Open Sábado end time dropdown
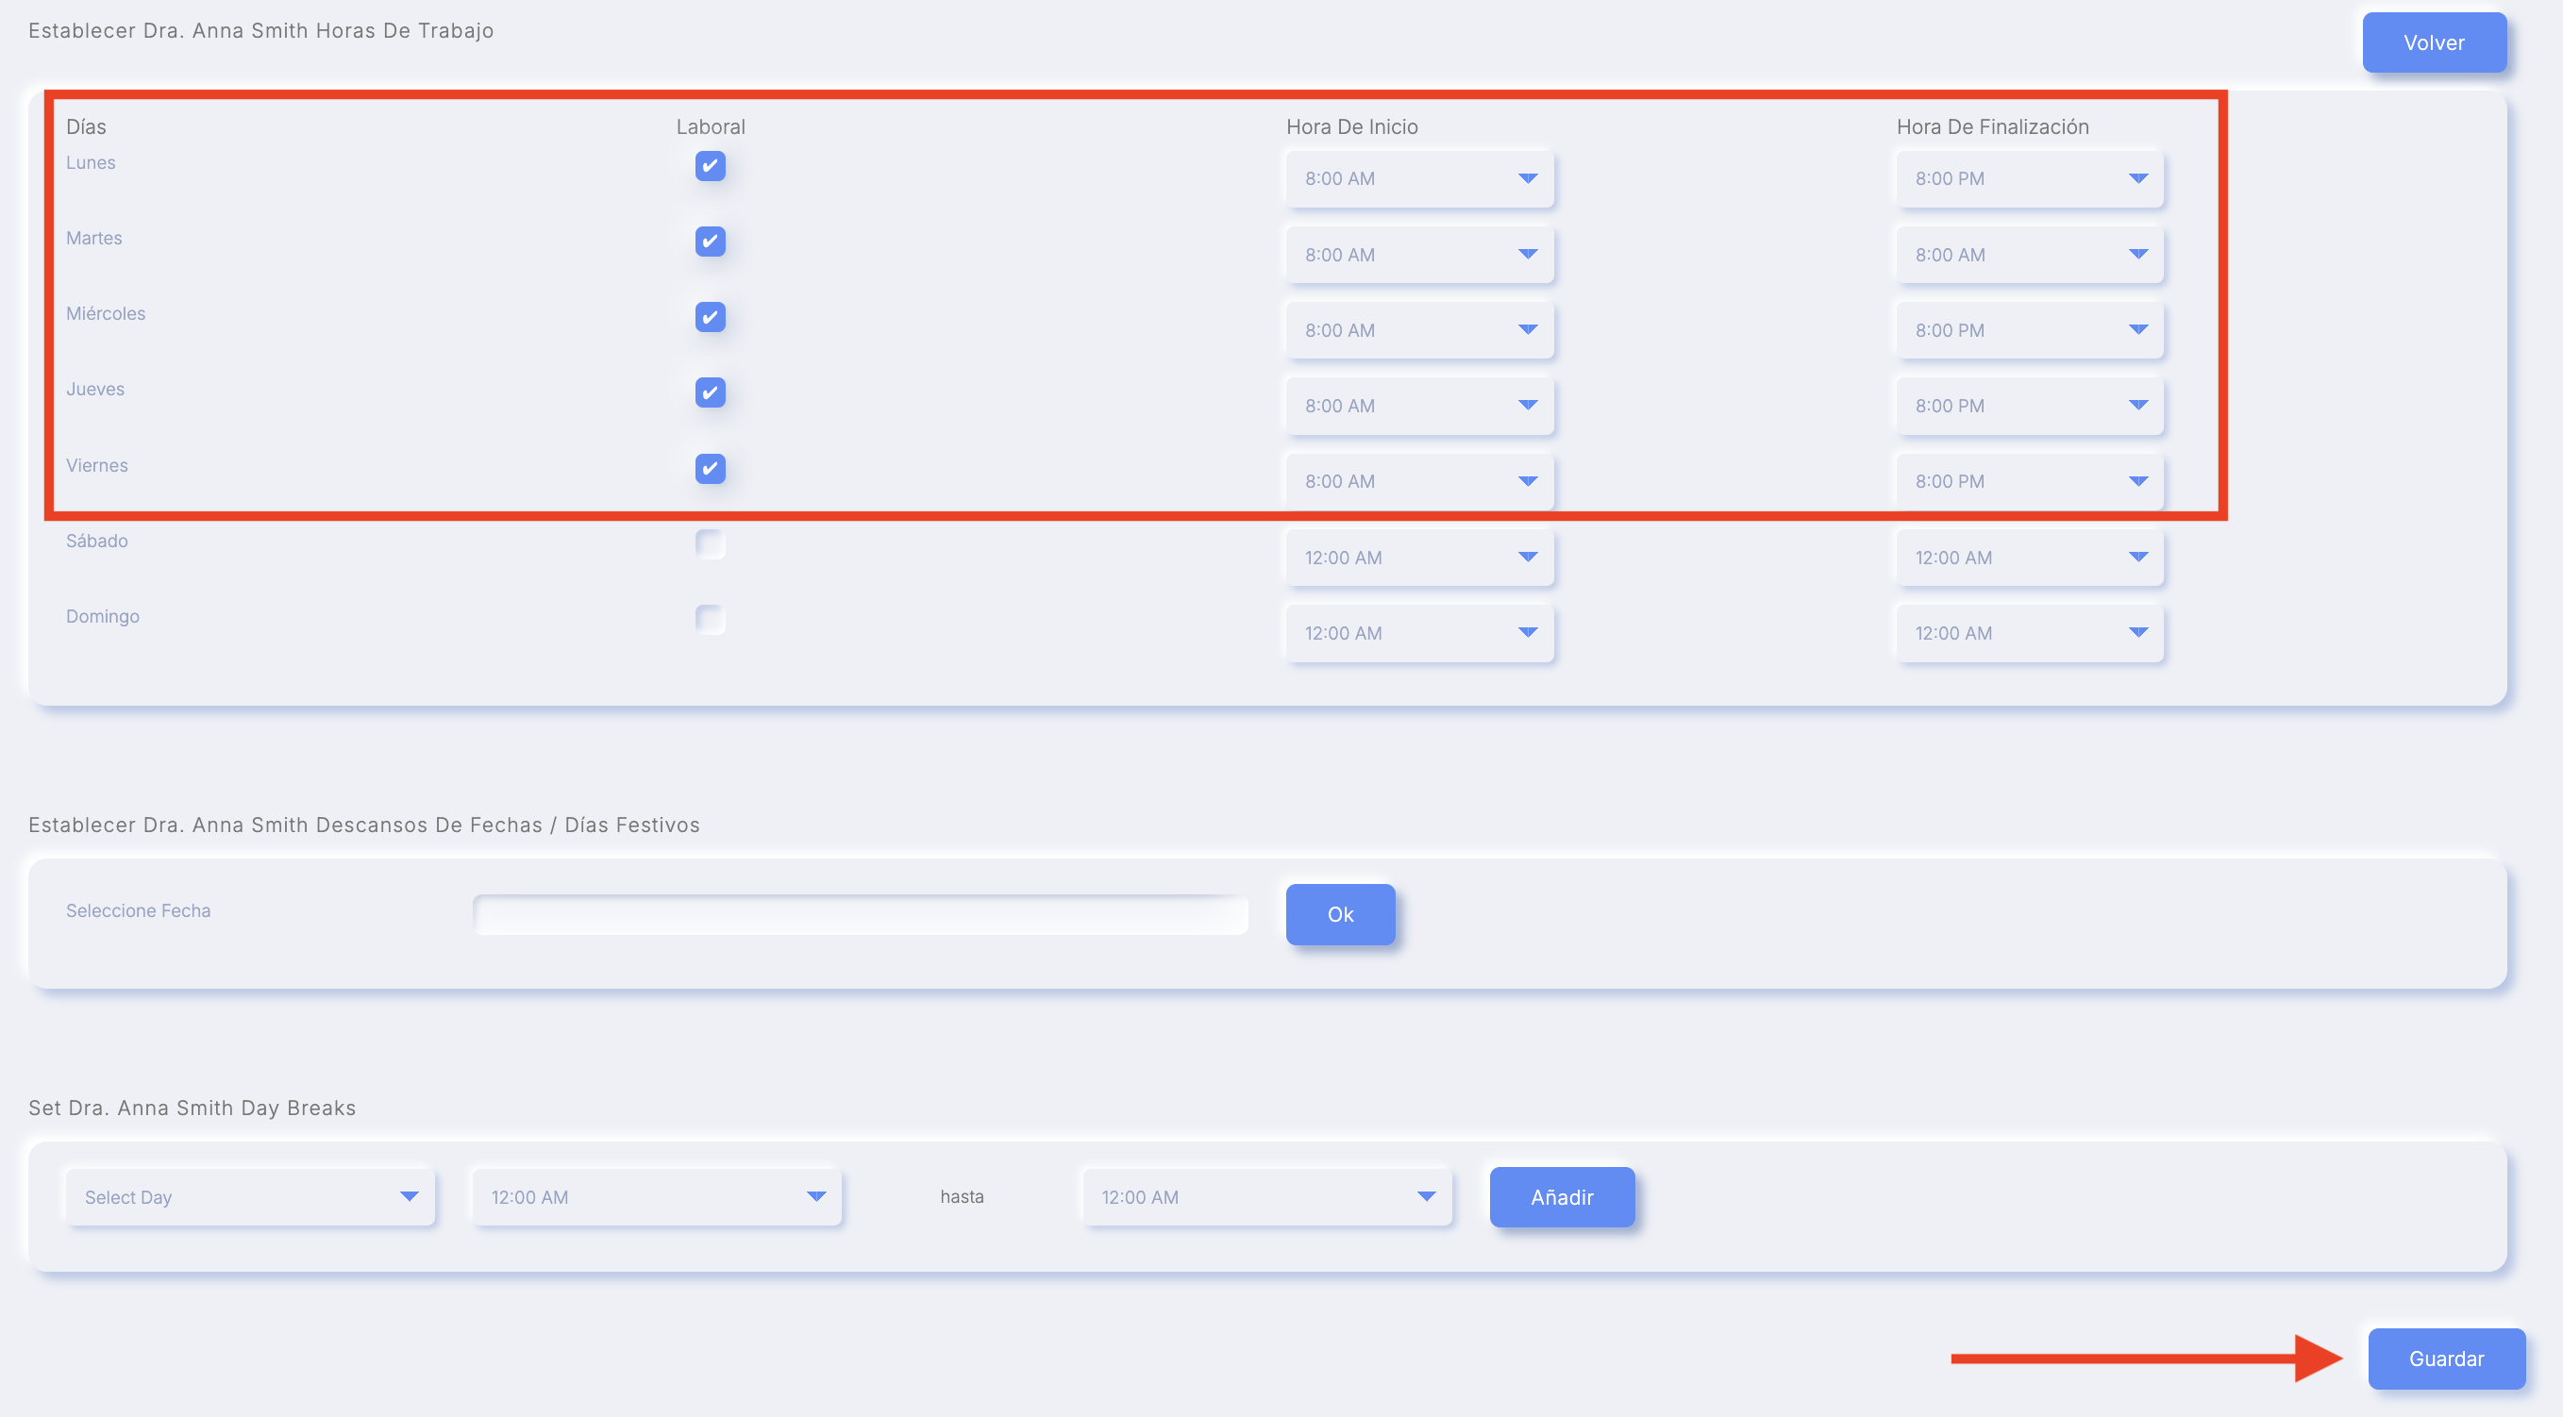The height and width of the screenshot is (1417, 2563). tap(2030, 558)
